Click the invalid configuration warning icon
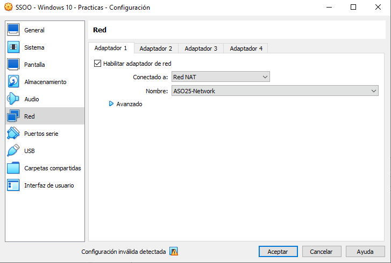Image resolution: width=391 pixels, height=263 pixels. (x=174, y=251)
